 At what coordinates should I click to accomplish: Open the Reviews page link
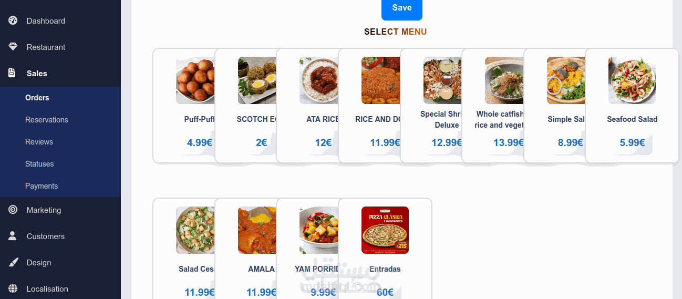pyautogui.click(x=39, y=142)
